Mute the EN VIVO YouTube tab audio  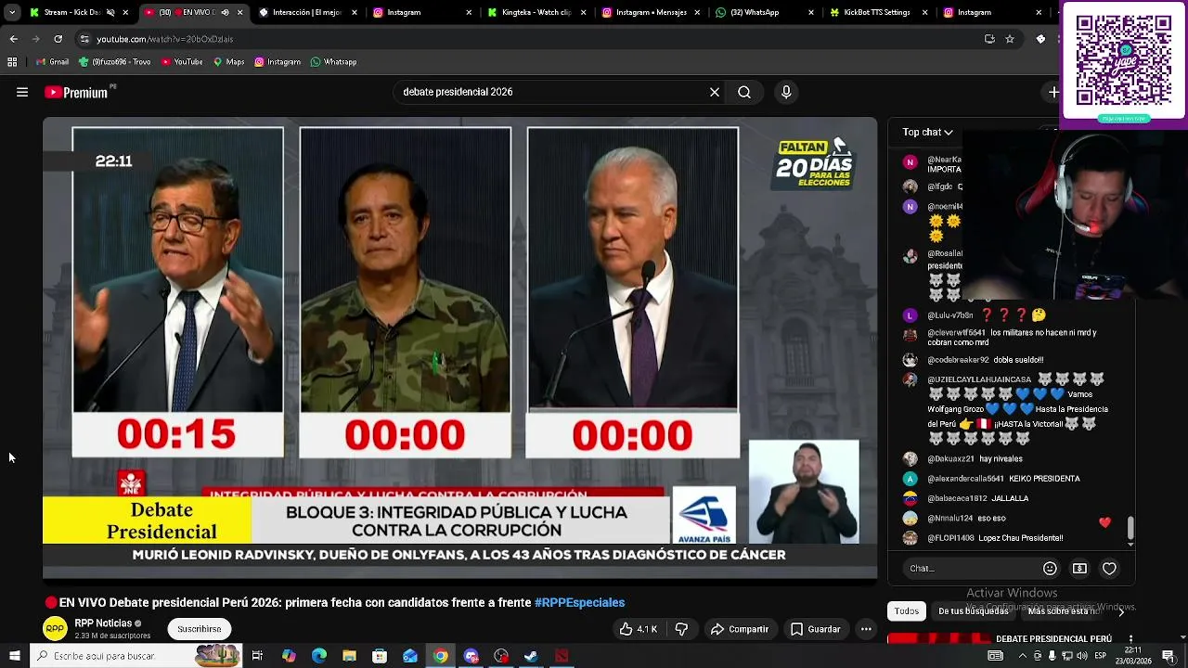pyautogui.click(x=225, y=13)
